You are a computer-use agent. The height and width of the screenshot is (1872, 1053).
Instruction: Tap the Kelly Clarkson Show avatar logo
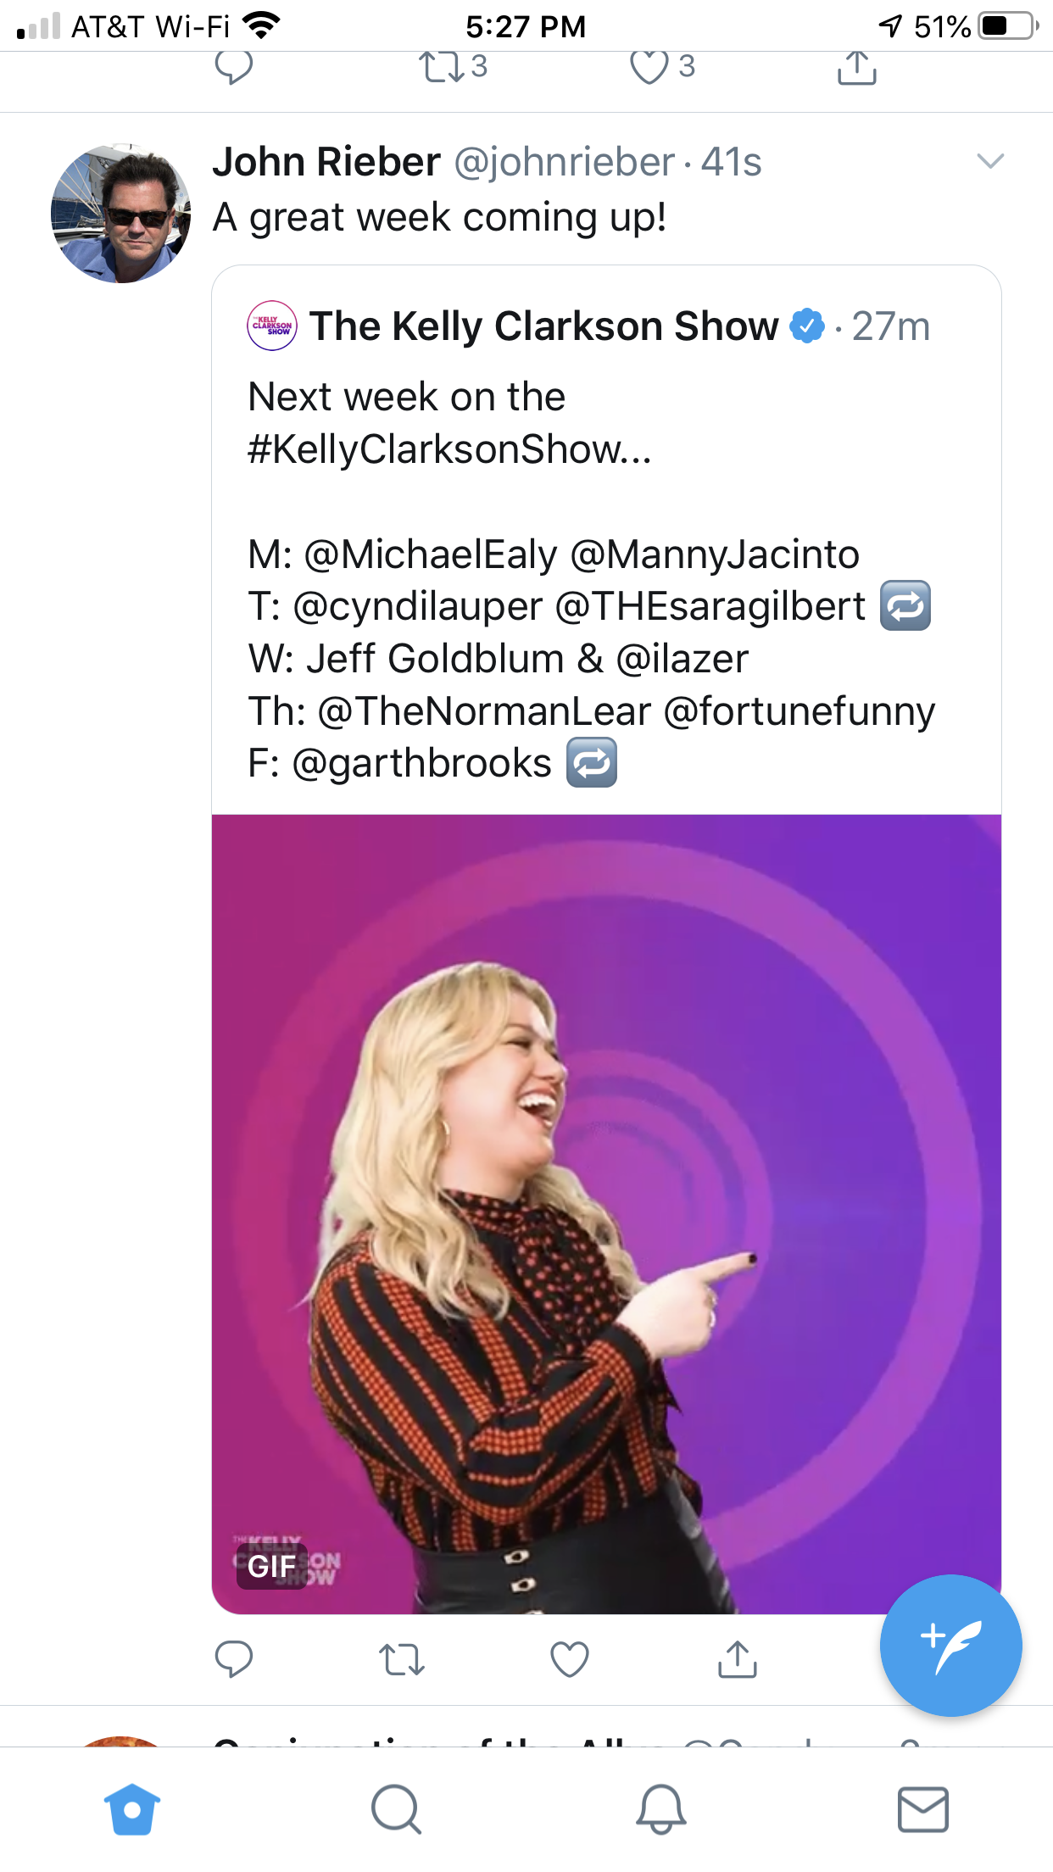271,326
